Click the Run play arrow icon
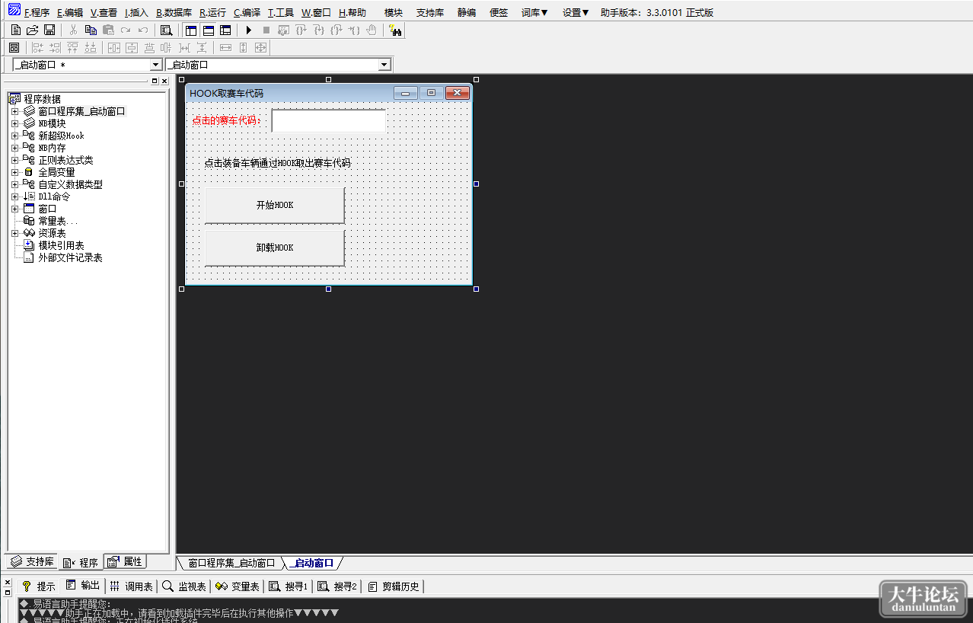Viewport: 973px width, 623px height. [248, 30]
